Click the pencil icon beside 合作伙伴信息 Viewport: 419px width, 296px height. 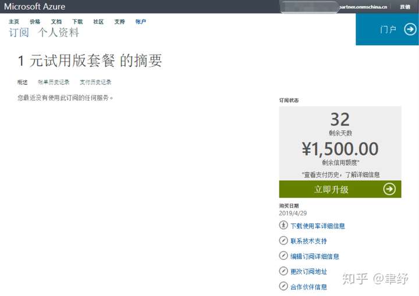(x=283, y=286)
